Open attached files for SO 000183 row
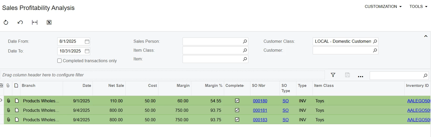Screen dimensions: 432x137 (x=8, y=120)
